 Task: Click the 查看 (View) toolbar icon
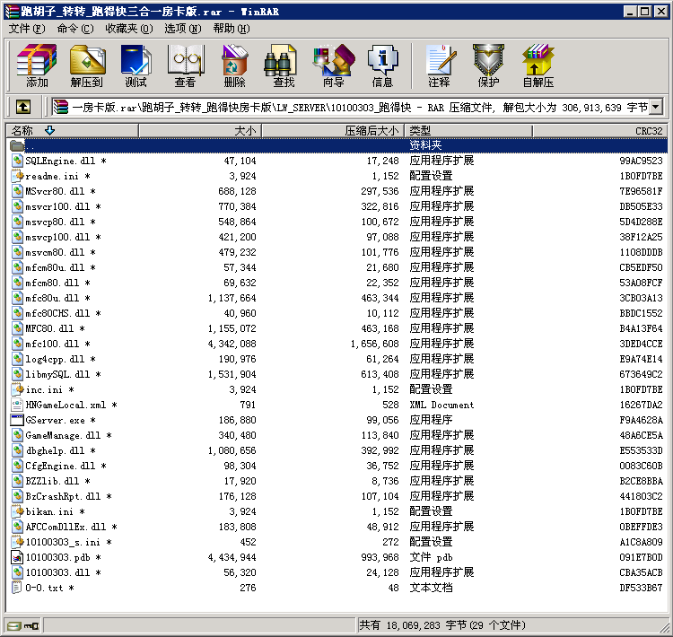(x=185, y=65)
